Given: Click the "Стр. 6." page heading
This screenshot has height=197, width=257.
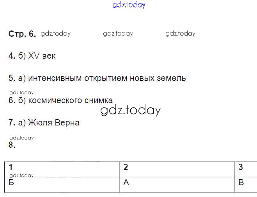Looking at the screenshot, I should point(22,34).
